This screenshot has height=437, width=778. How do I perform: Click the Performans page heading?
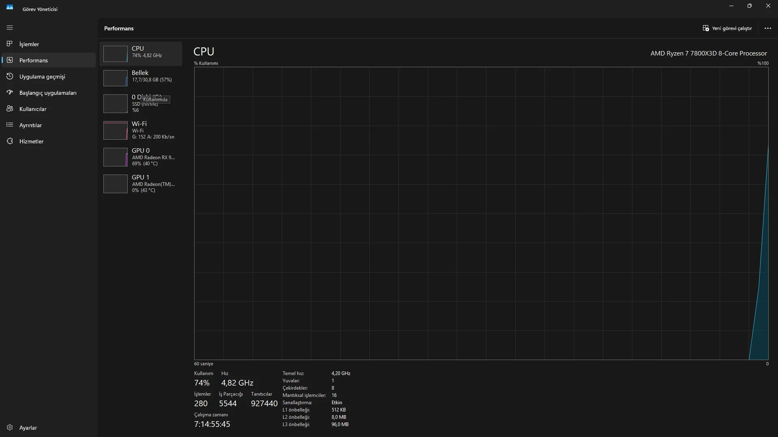pos(119,28)
